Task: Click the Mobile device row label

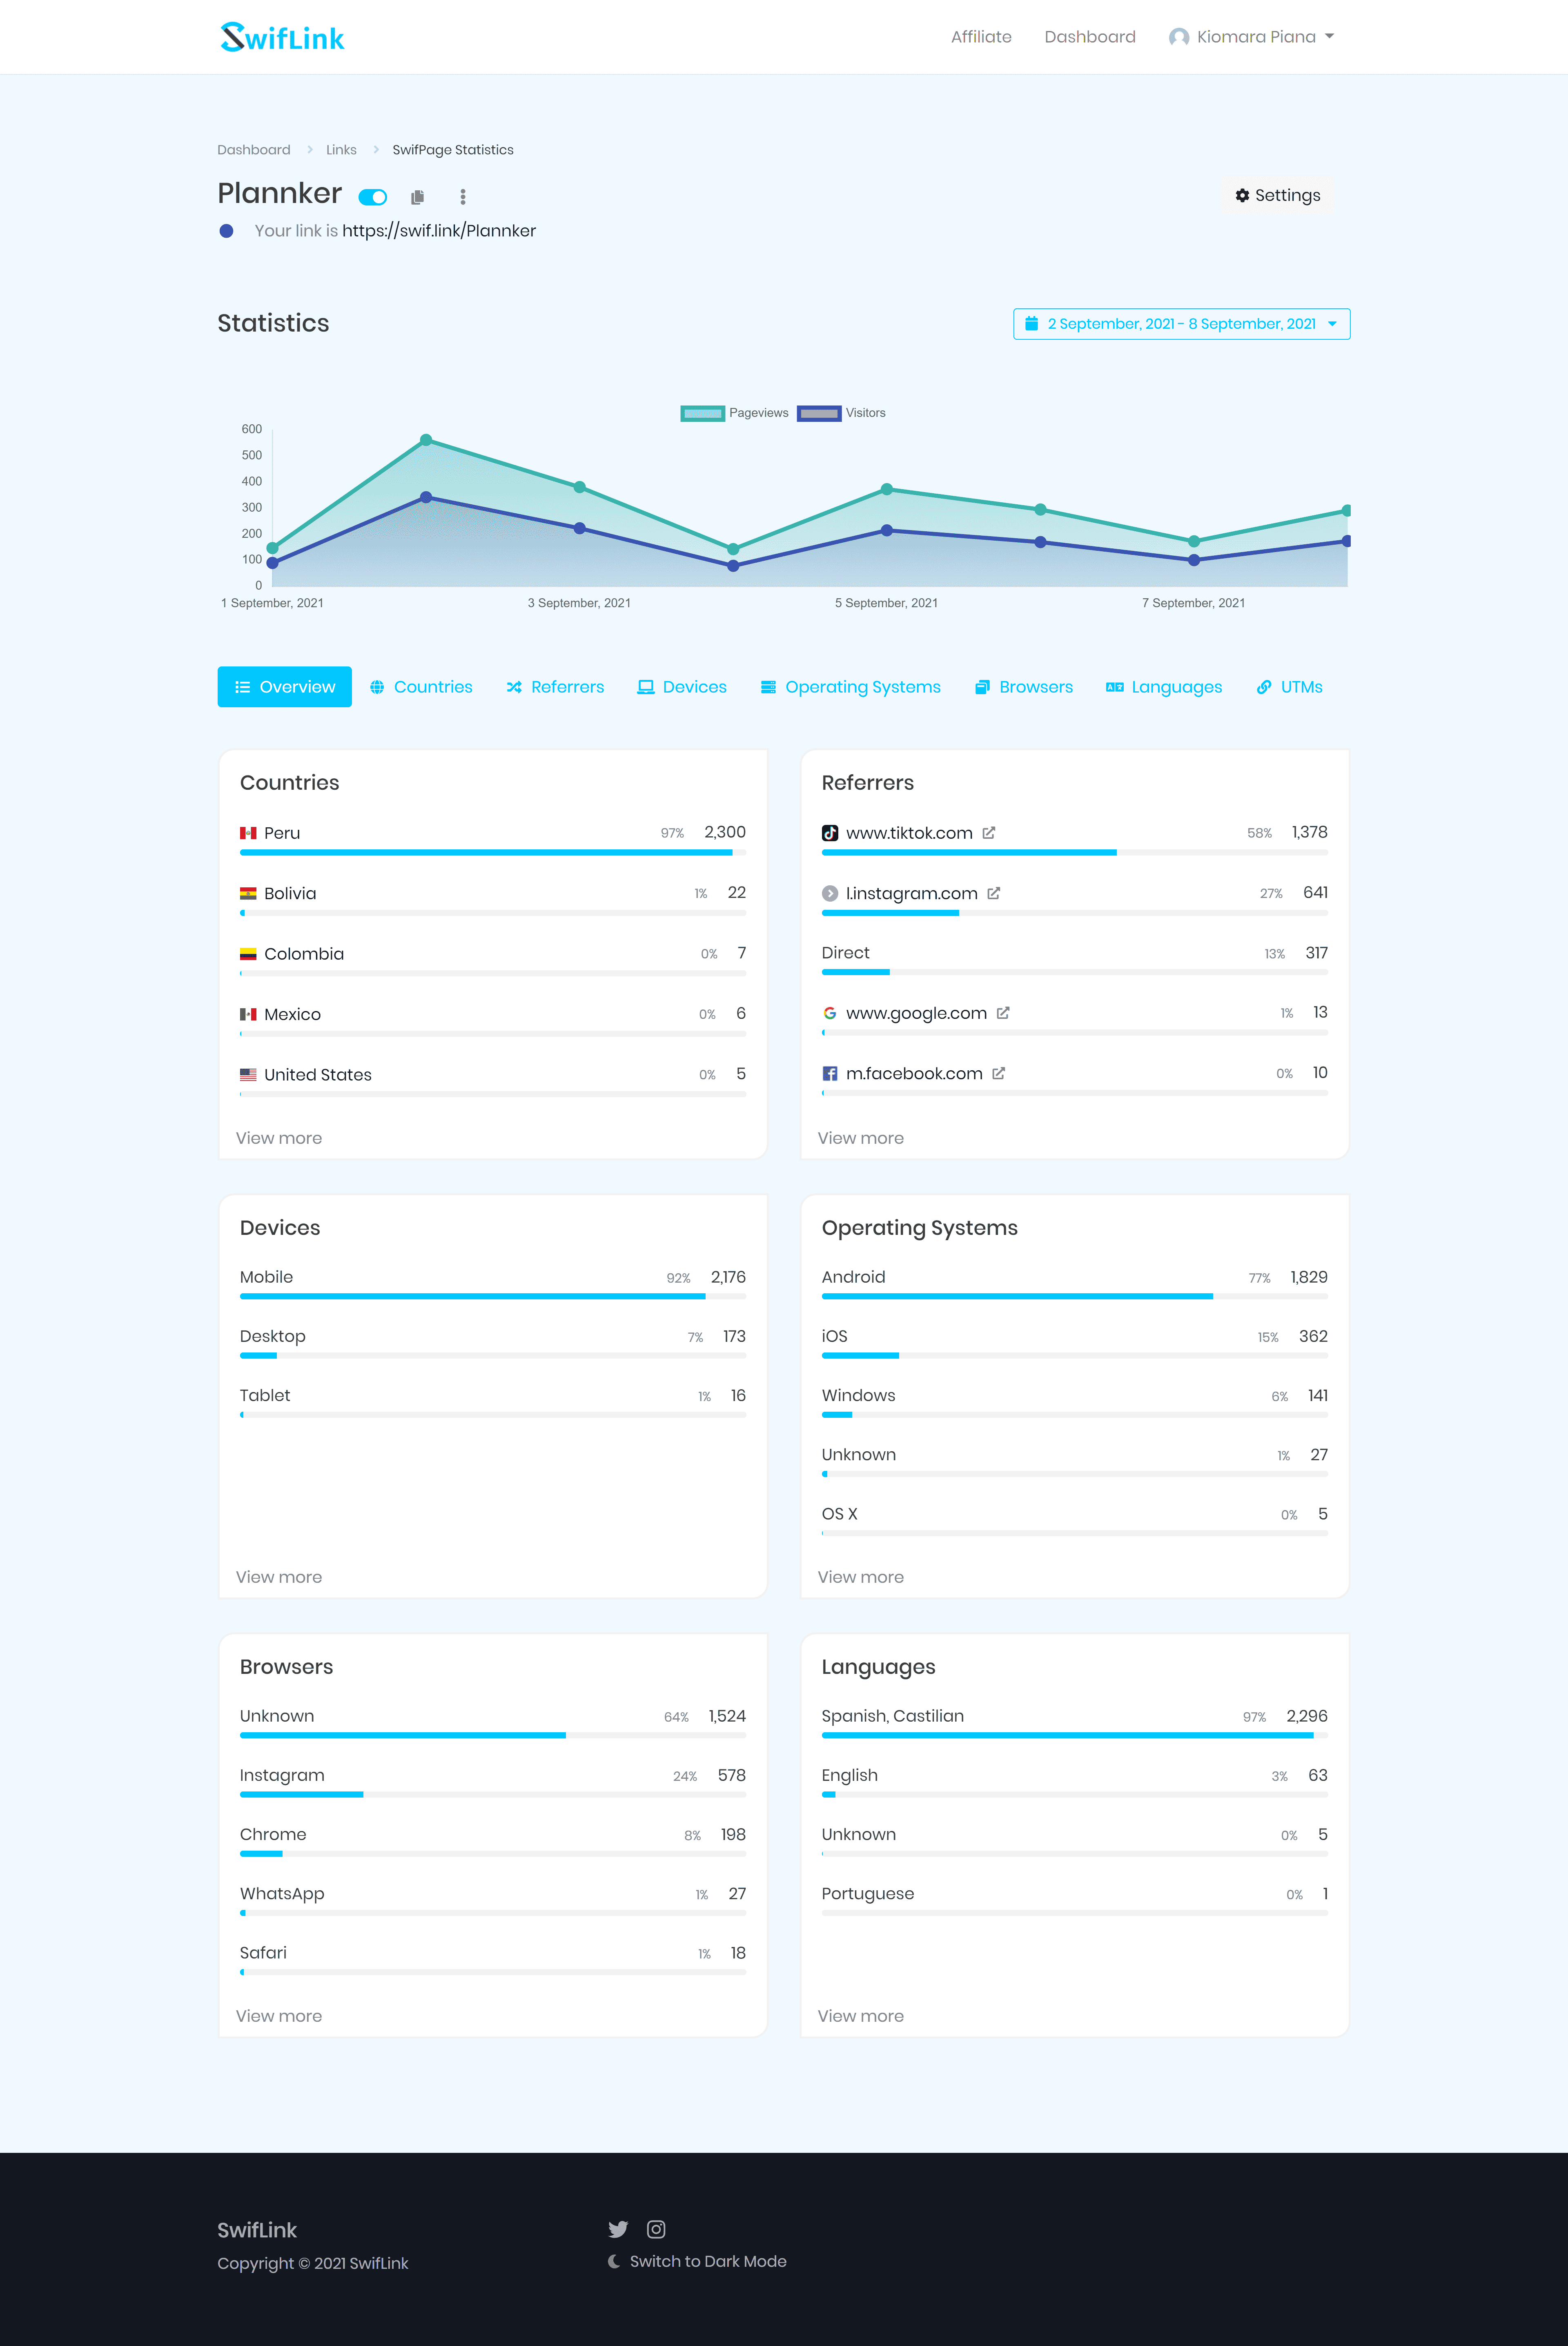Action: pos(266,1277)
